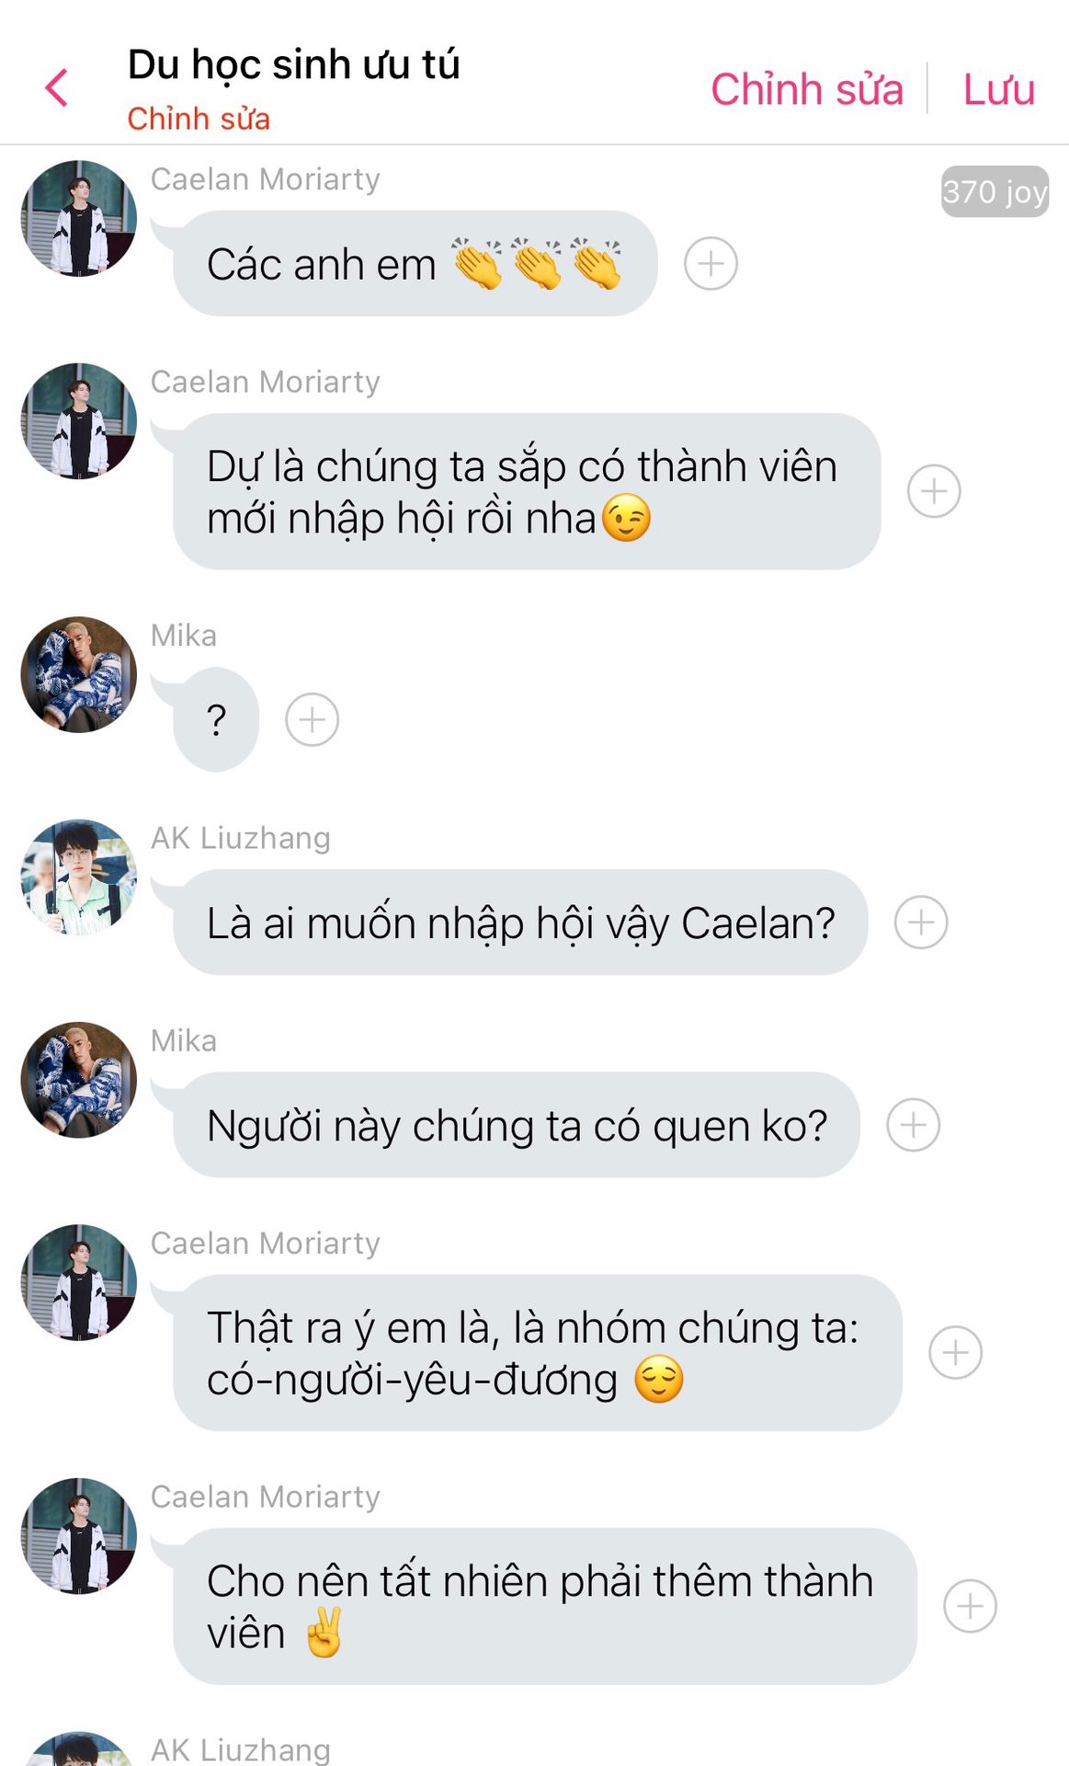
Task: Click plus icon next to "Thật ra ý em là" message
Action: click(955, 1353)
